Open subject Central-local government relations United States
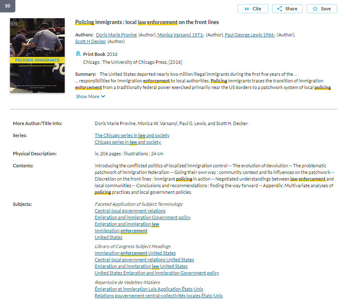Viewport: 348px width, 299px height. pos(144,260)
